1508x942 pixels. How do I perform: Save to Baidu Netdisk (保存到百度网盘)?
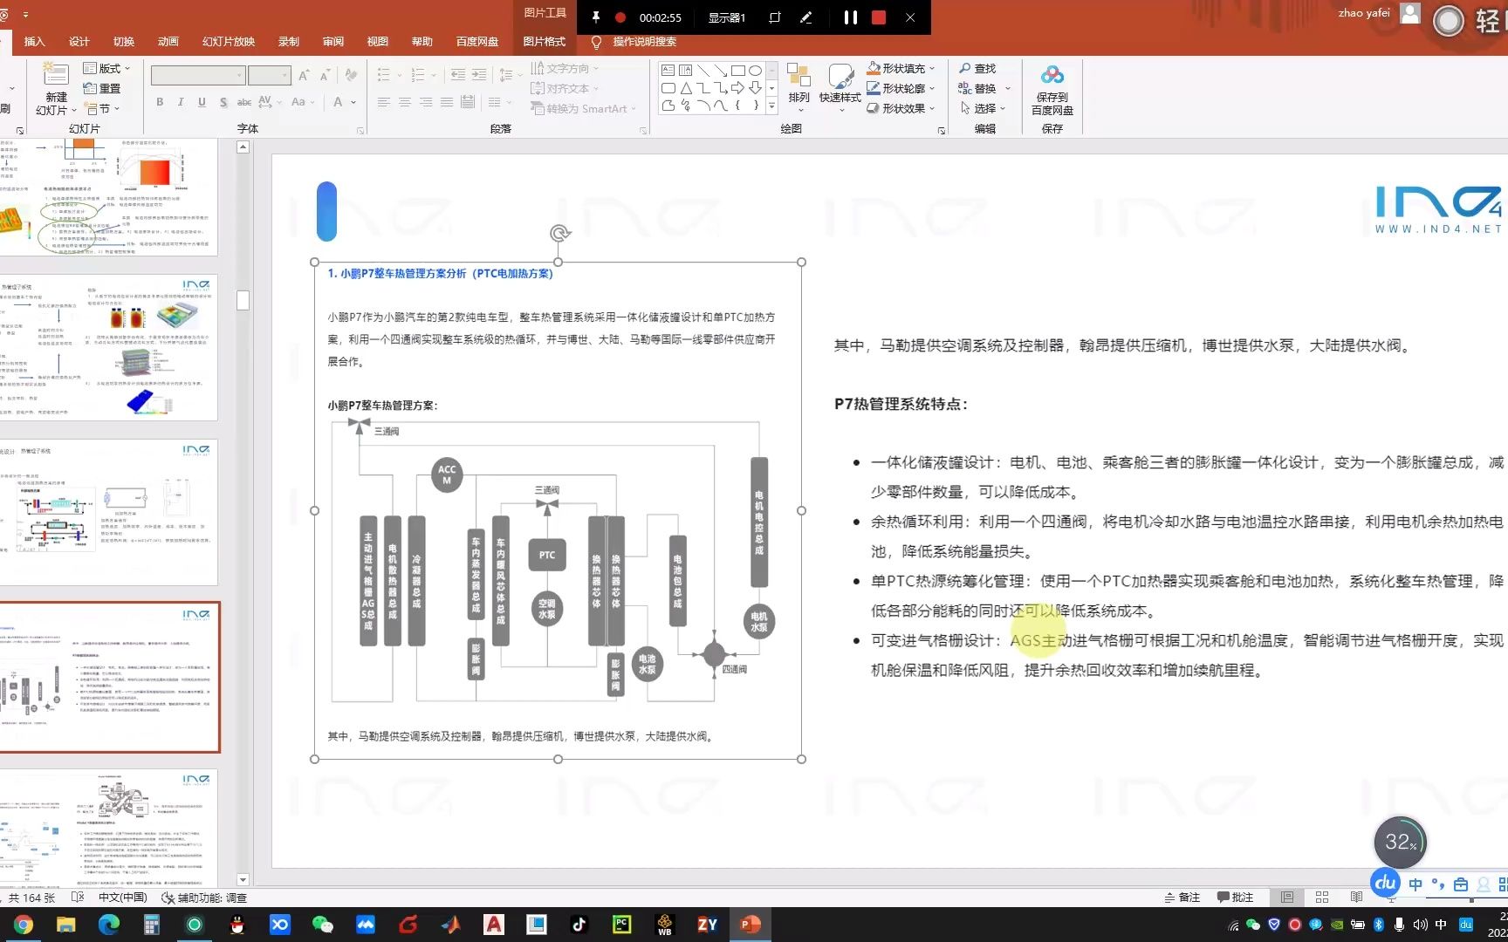click(x=1052, y=90)
